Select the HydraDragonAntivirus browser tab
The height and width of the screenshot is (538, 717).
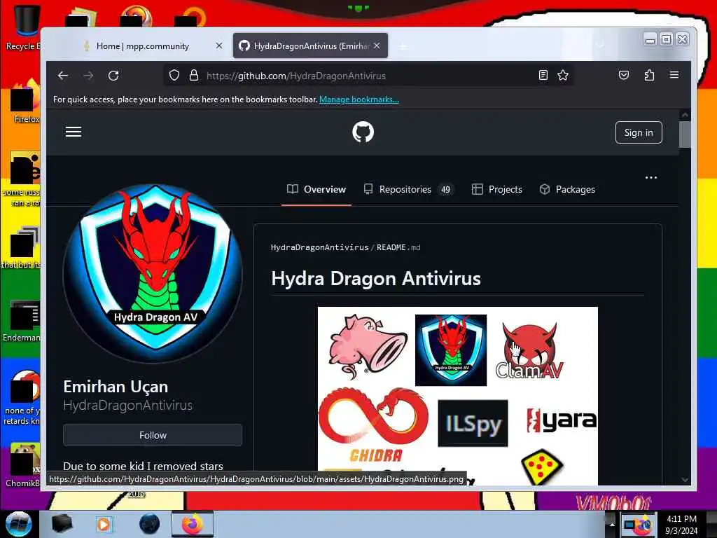310,46
